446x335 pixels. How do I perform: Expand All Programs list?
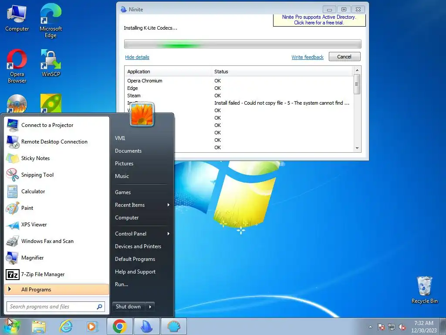point(57,290)
